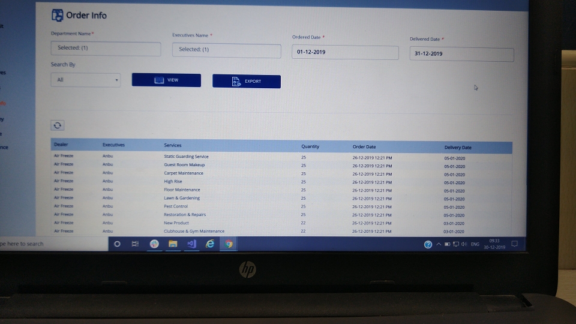
Task: Click the volume speaker icon
Action: point(464,244)
